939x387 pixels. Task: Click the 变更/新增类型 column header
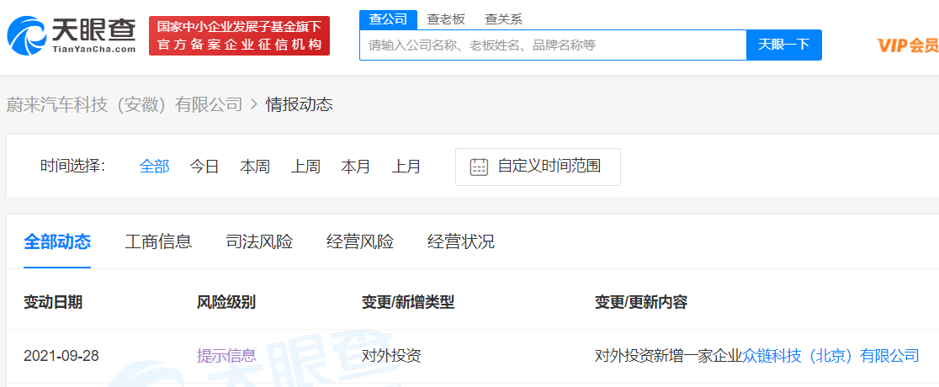point(408,303)
